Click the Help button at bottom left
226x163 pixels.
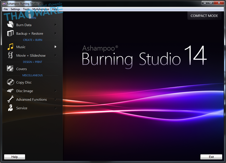[14, 157]
